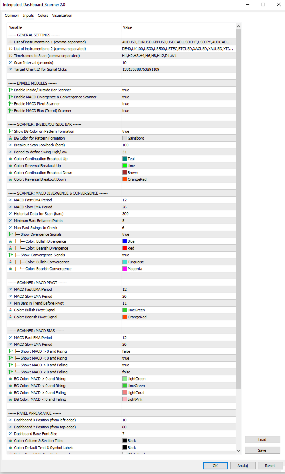The width and height of the screenshot is (285, 474).
Task: Edit the Timeframes to Scan value H1,H2,H3
Action: 179,56
